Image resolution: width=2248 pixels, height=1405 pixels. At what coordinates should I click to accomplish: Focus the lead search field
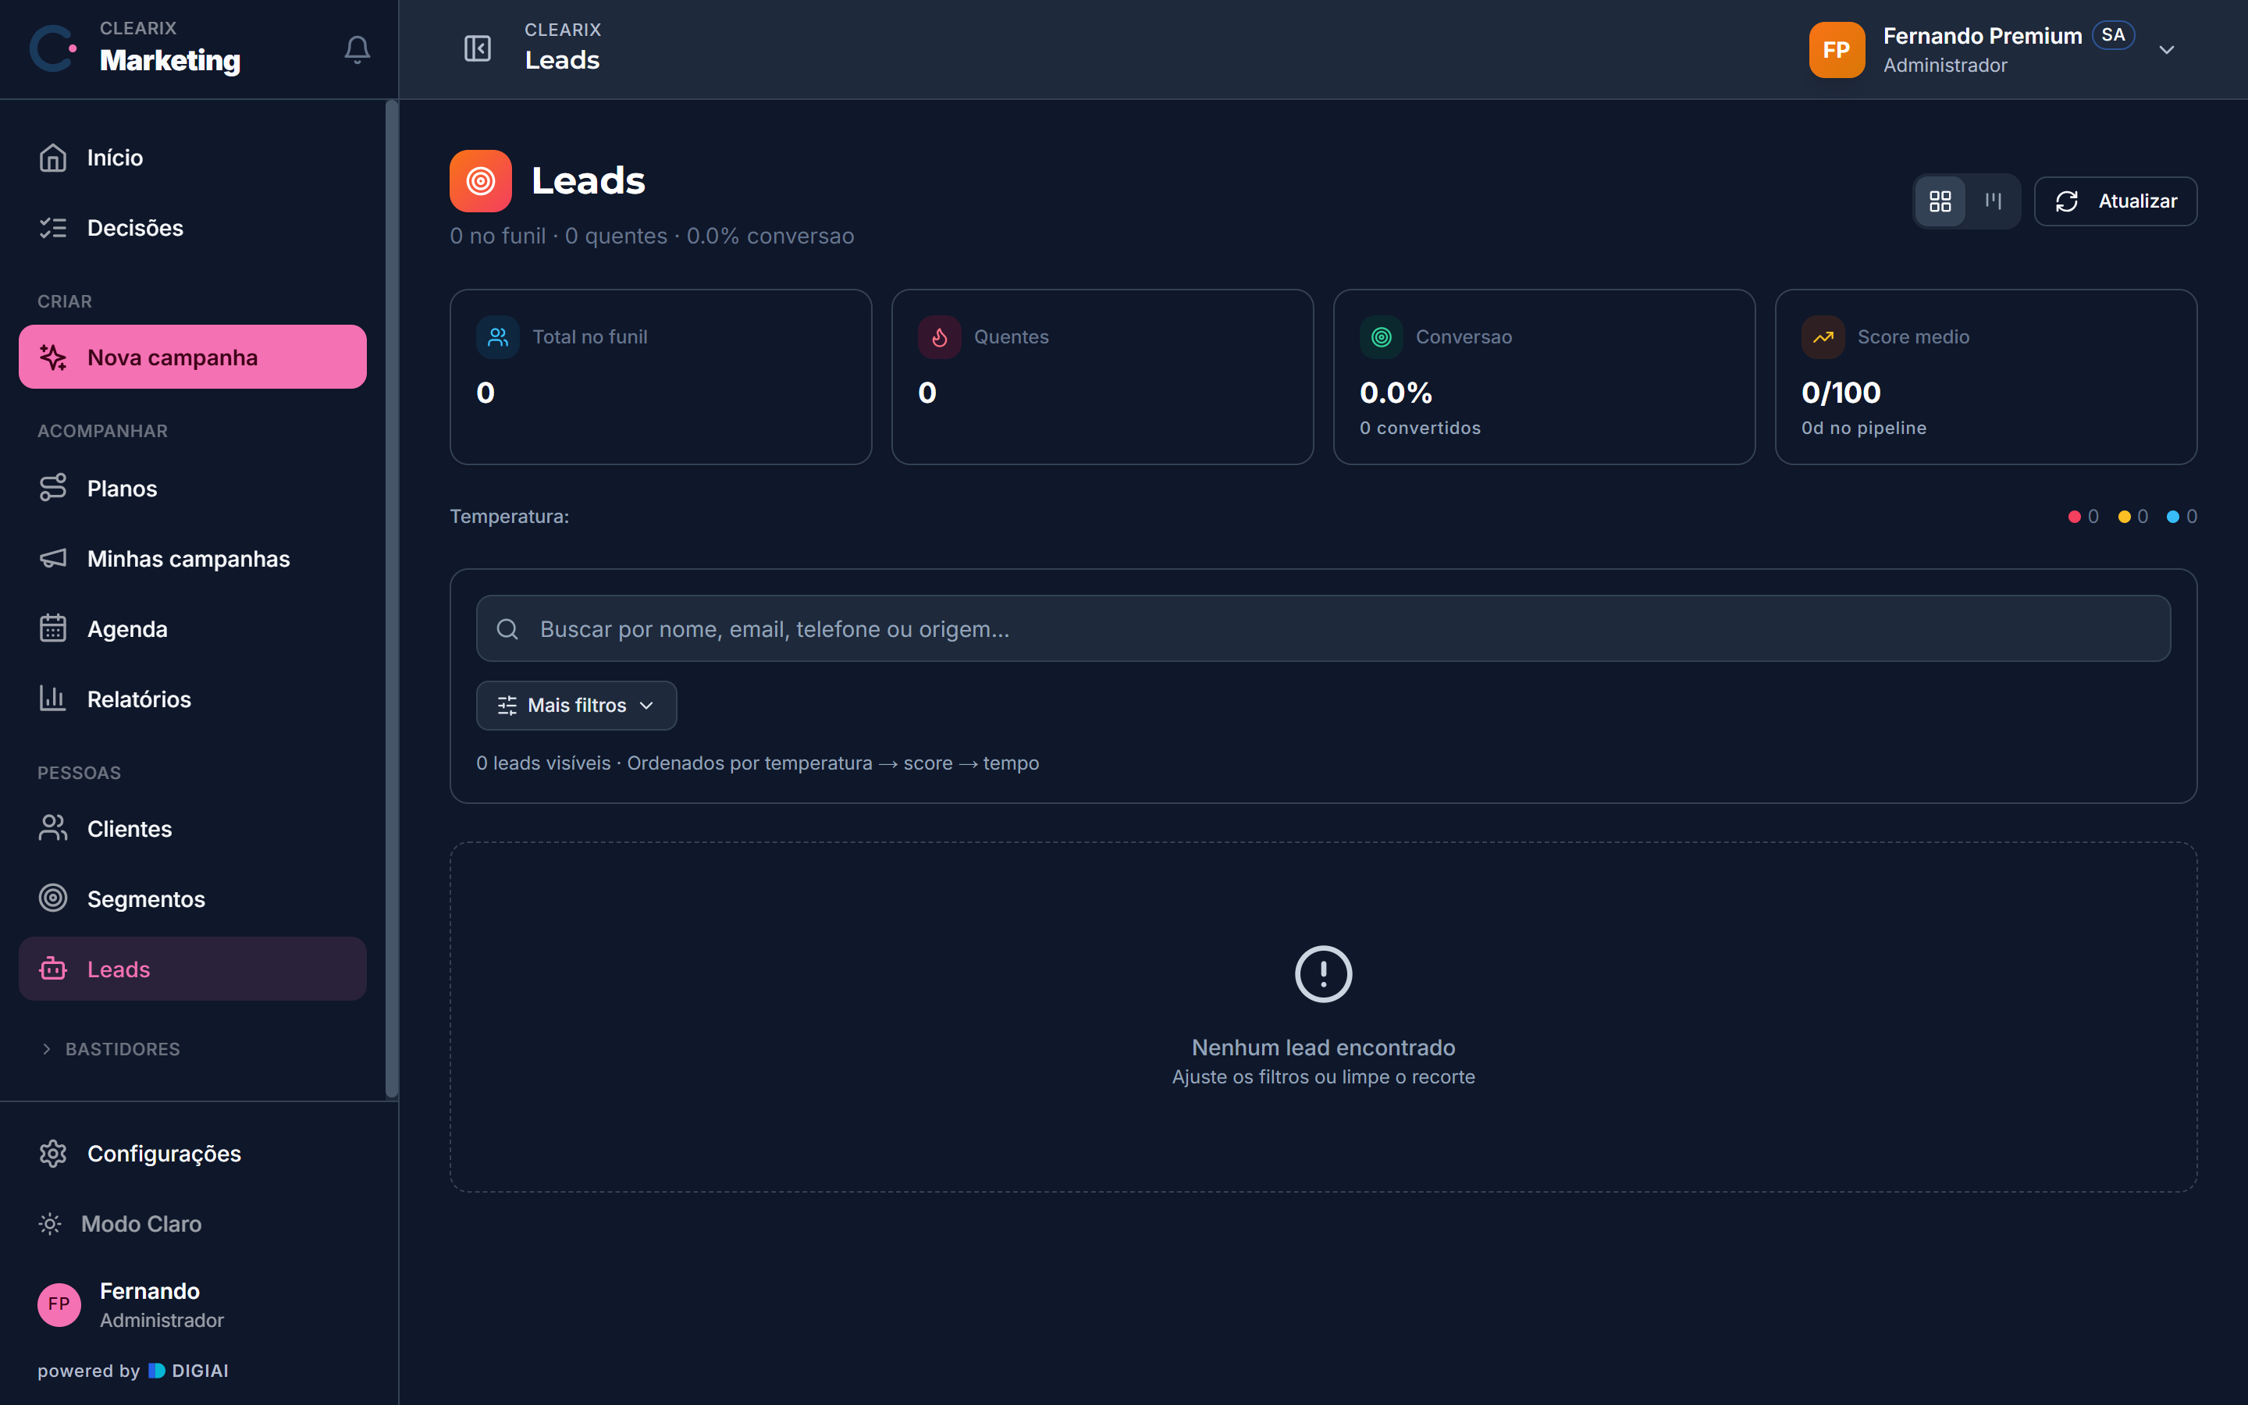[x=1323, y=629]
